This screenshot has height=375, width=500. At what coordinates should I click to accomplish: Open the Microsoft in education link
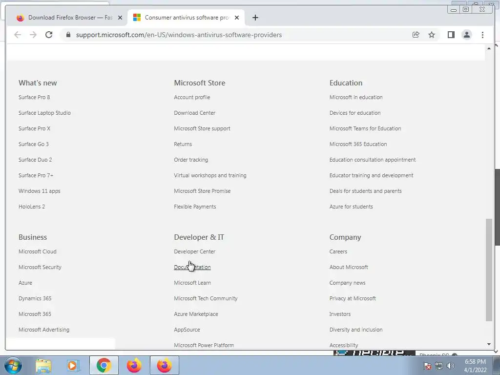coord(356,97)
